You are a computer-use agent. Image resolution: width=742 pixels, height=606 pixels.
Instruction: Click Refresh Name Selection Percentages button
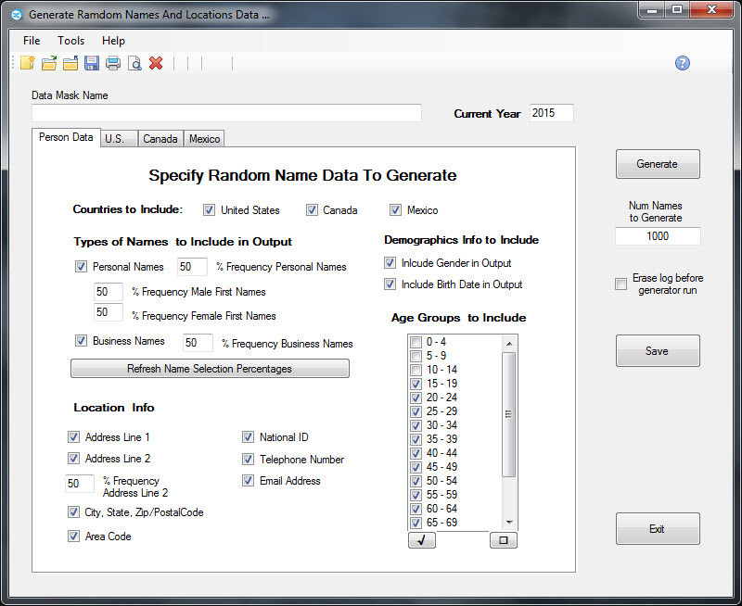[210, 368]
